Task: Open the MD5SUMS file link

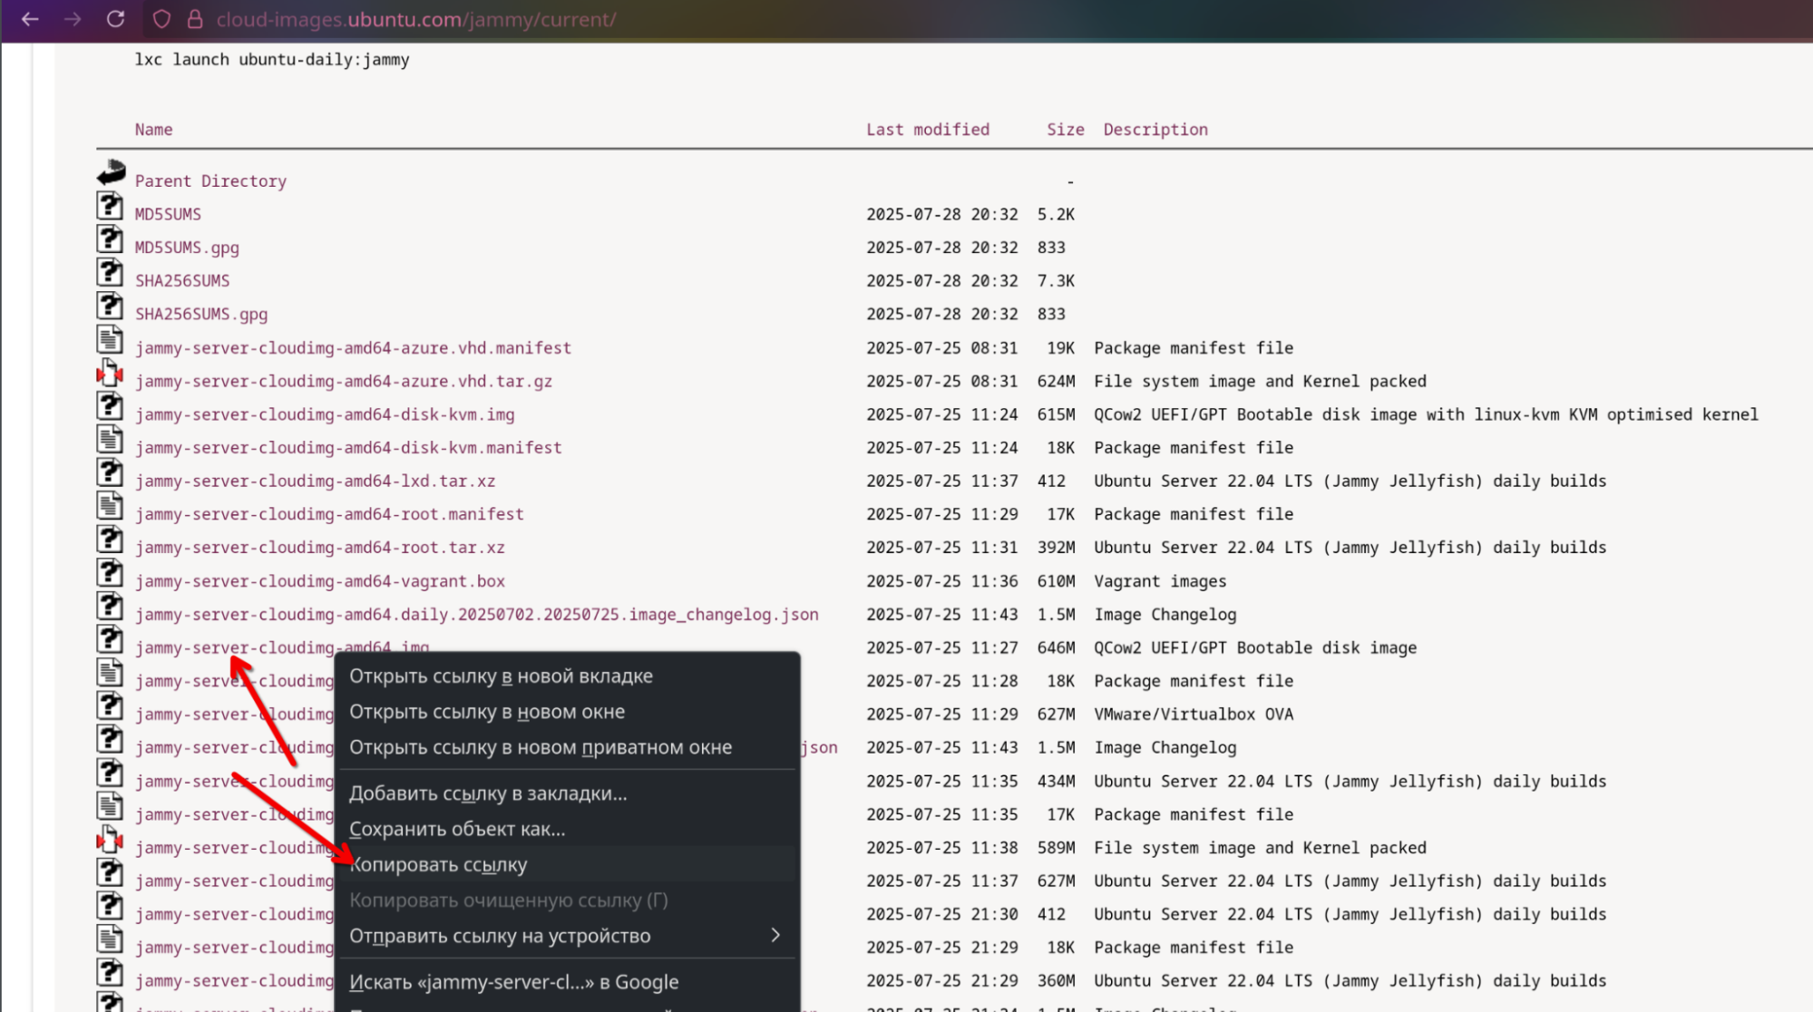Action: (x=168, y=215)
